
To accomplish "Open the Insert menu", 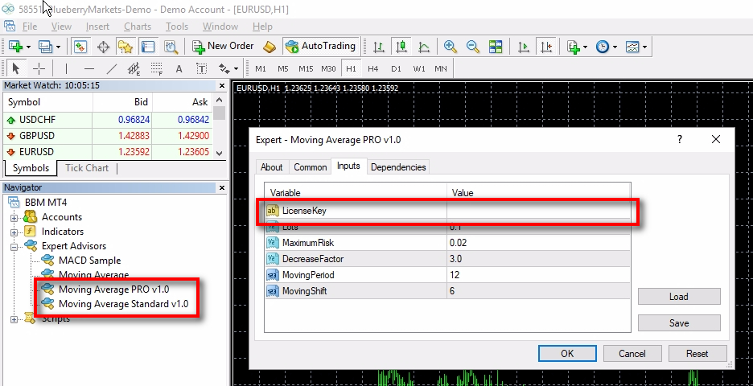I will point(97,27).
